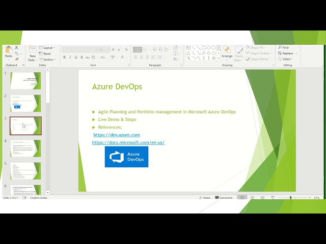Image resolution: width=326 pixels, height=244 pixels.
Task: Toggle Justify paragraph alignment
Action: [153, 57]
